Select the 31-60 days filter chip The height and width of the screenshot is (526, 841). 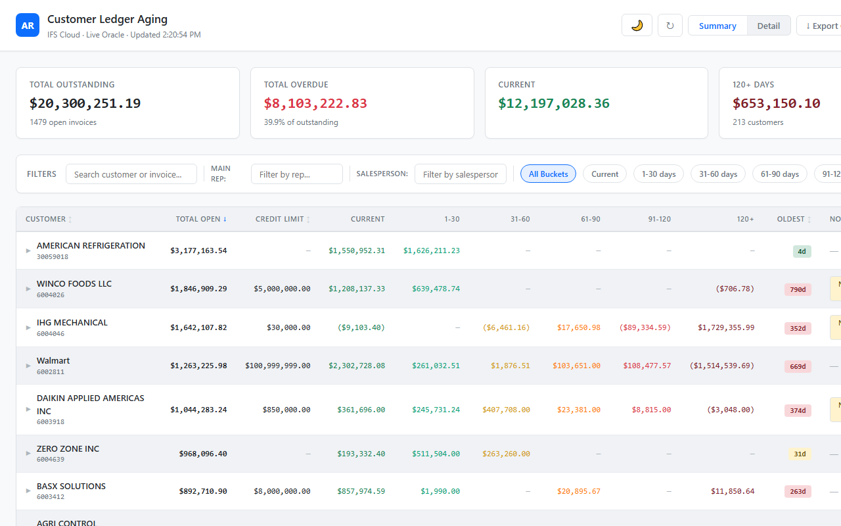(718, 174)
